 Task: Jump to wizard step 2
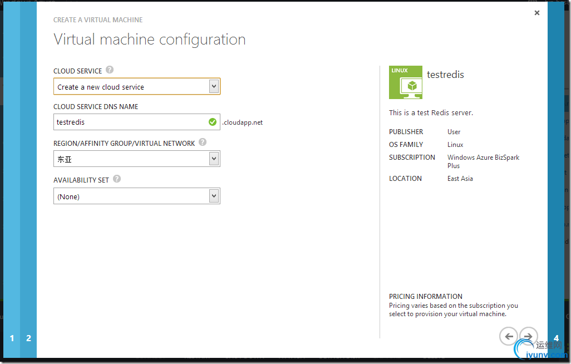(x=28, y=338)
